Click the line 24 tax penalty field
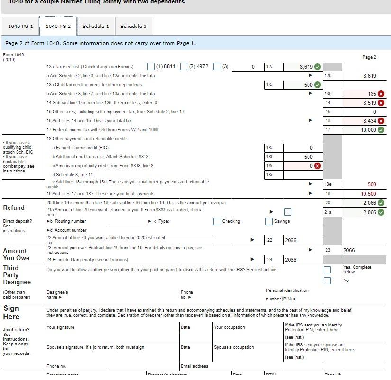This screenshot has width=391, height=380. pyautogui.click(x=303, y=260)
